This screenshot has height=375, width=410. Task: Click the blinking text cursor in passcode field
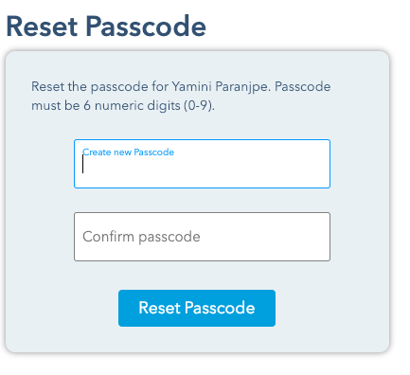tap(83, 164)
